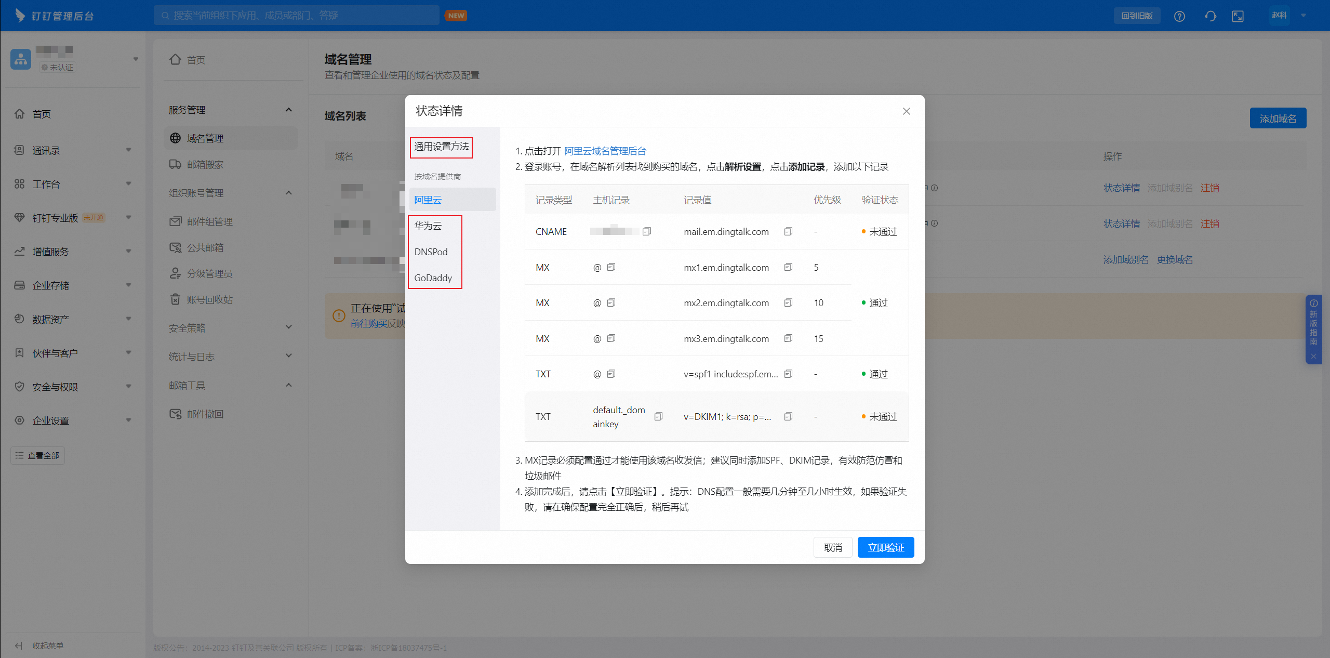Click 立即验证 button

[886, 547]
